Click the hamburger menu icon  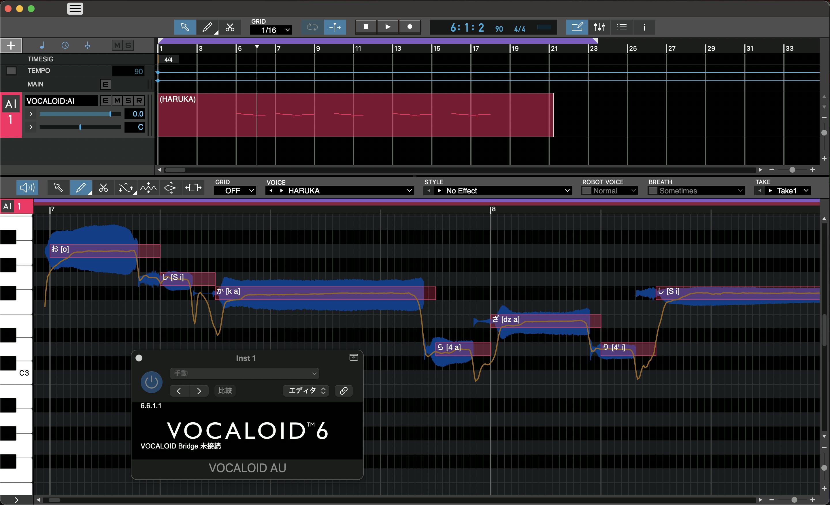pyautogui.click(x=75, y=9)
